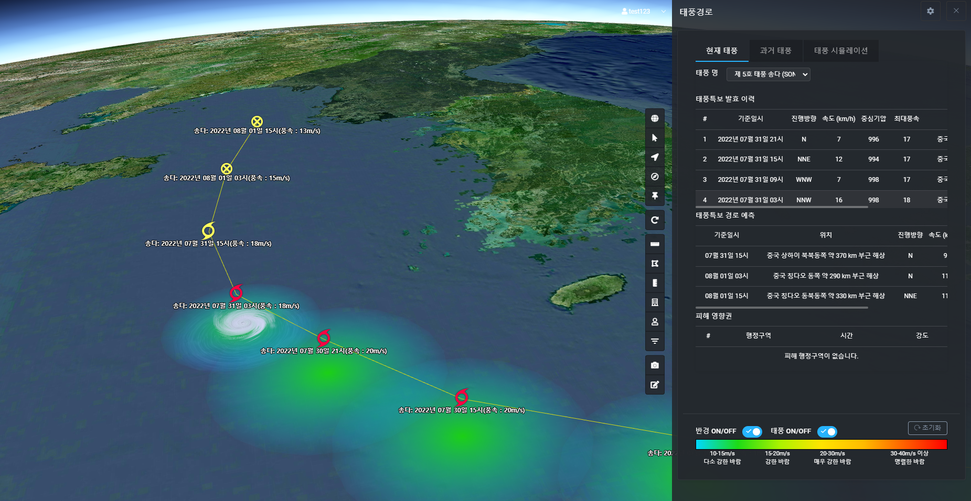Open the 태풍 명 typhoon name dropdown
The height and width of the screenshot is (501, 971).
click(768, 74)
